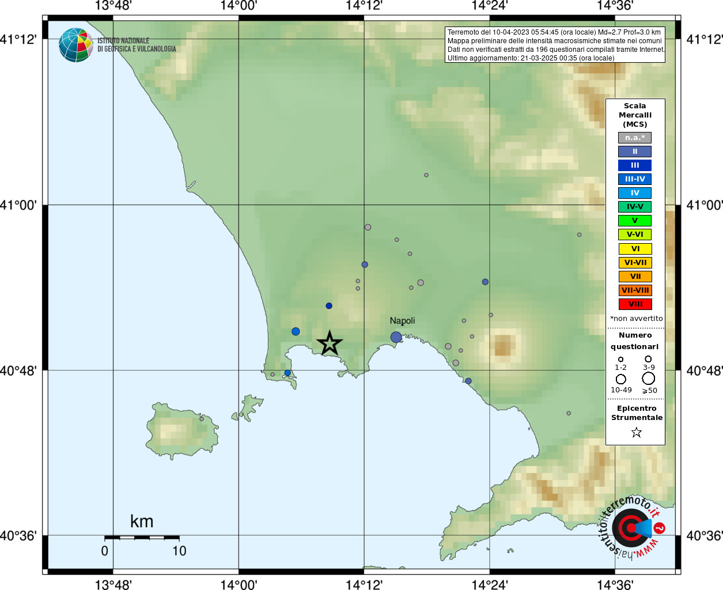Click the orange VII legend swatch
Screen dimensions: 723x590
pyautogui.click(x=635, y=277)
